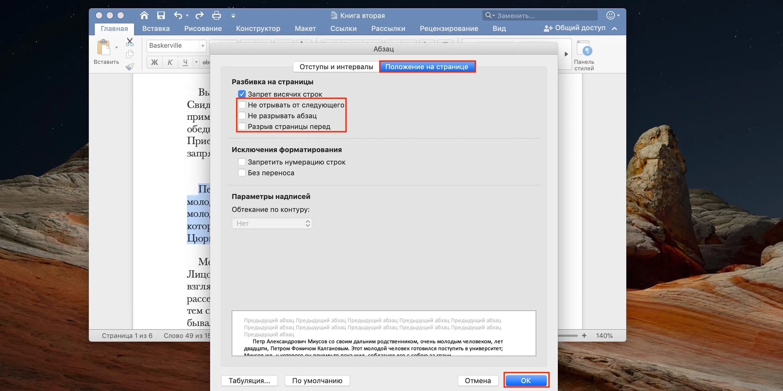
Task: Open the Рассылки ribbon tab
Action: (x=388, y=29)
